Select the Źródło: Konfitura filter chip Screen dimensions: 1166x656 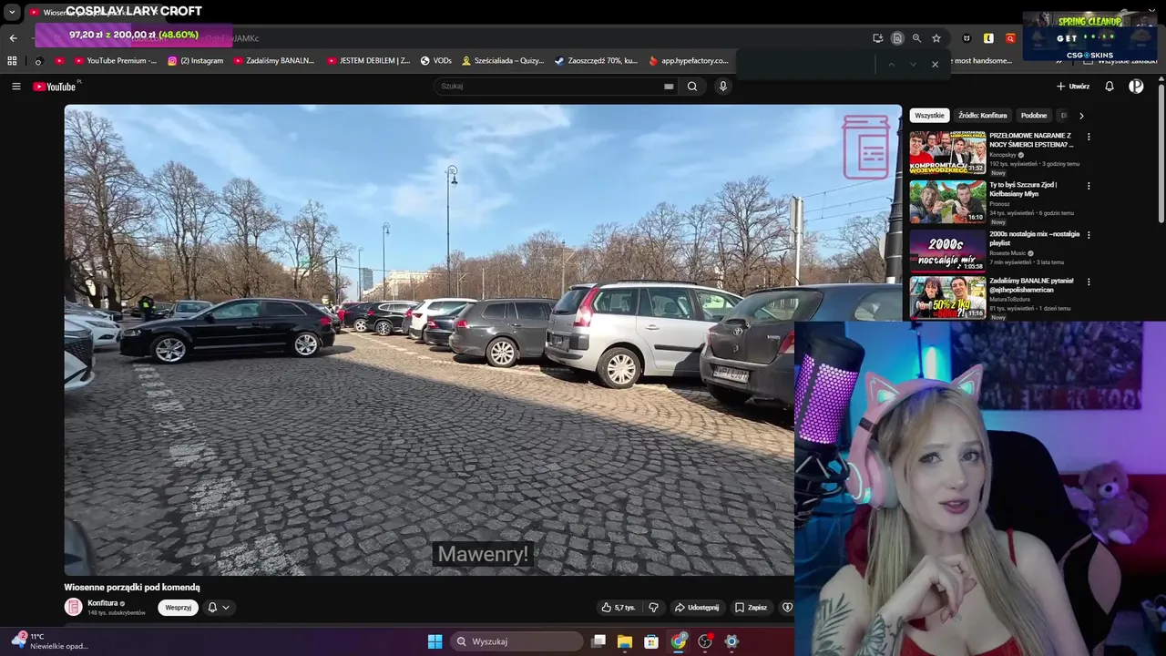click(982, 116)
